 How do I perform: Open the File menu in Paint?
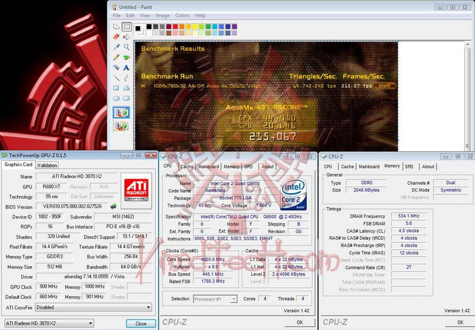[116, 15]
